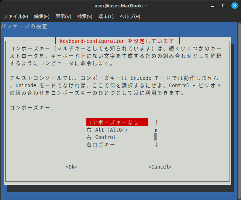Open the ヘルプ(H) menu
The image size is (241, 200).
(130, 17)
